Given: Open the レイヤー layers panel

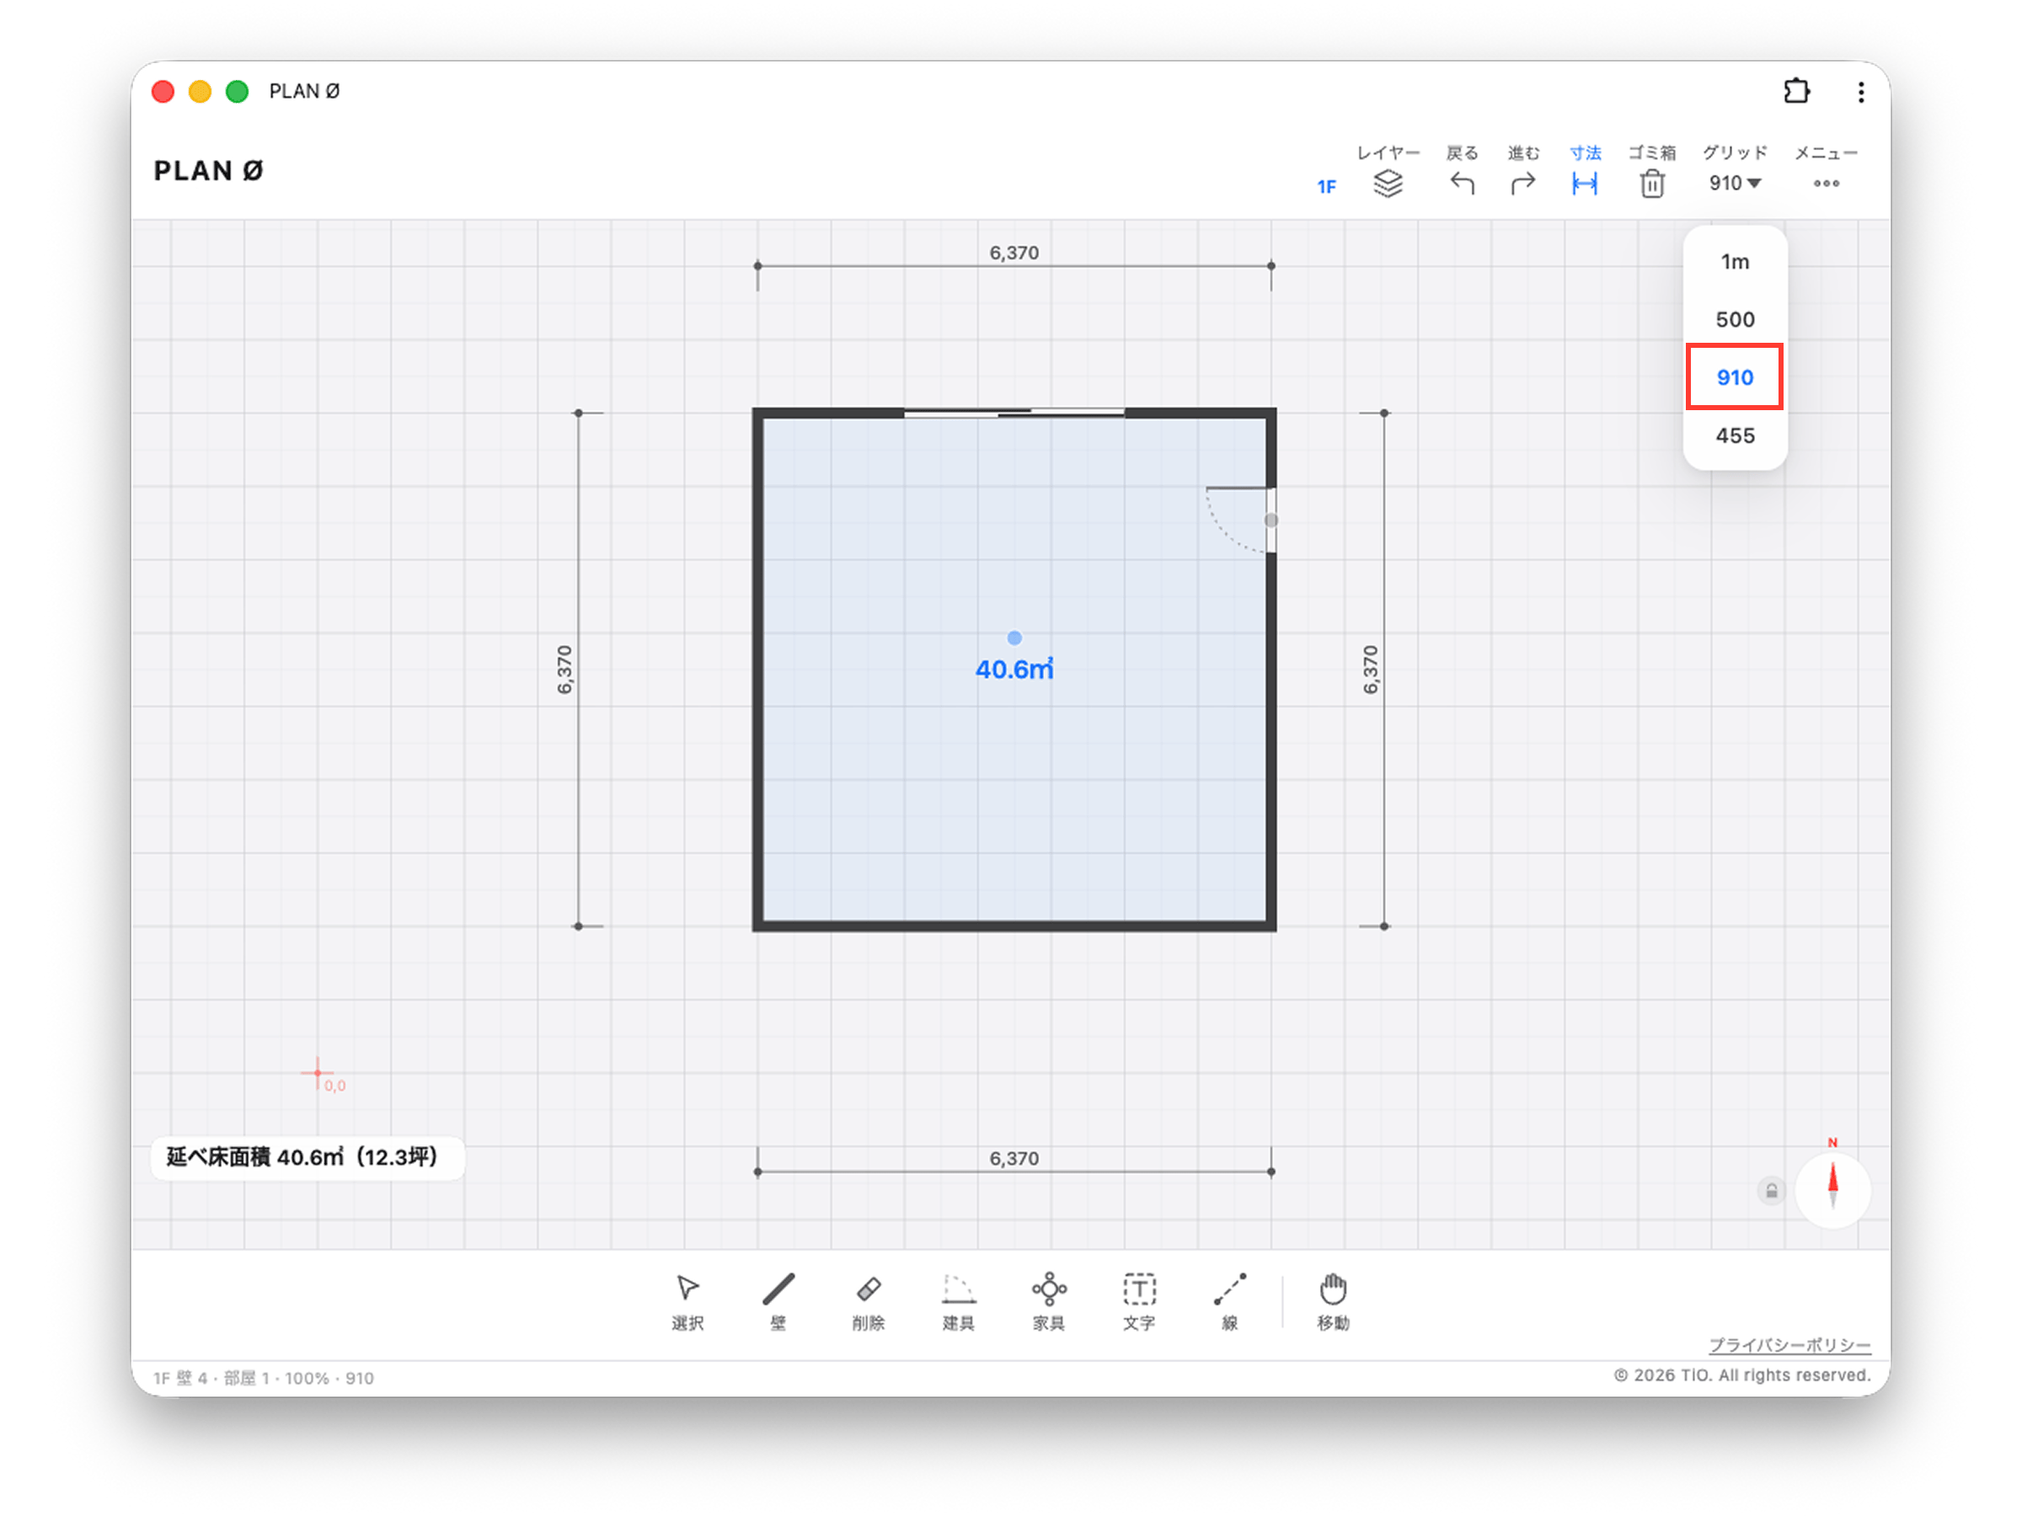Looking at the screenshot, I should coord(1388,171).
